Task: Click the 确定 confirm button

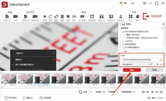Action: pyautogui.click(x=132, y=70)
